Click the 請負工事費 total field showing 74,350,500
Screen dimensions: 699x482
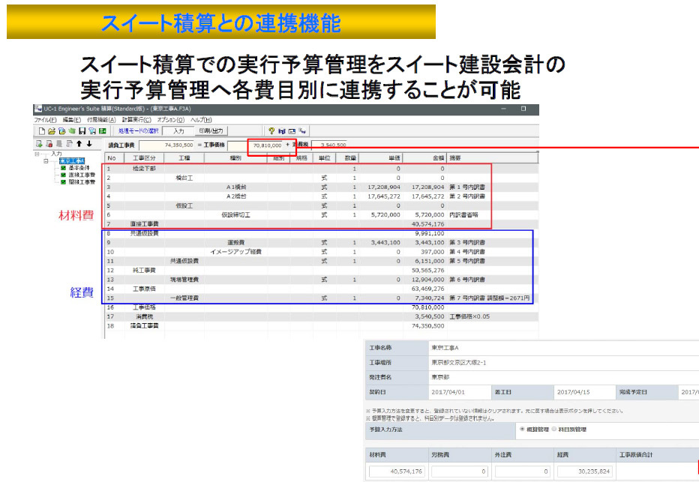click(166, 145)
